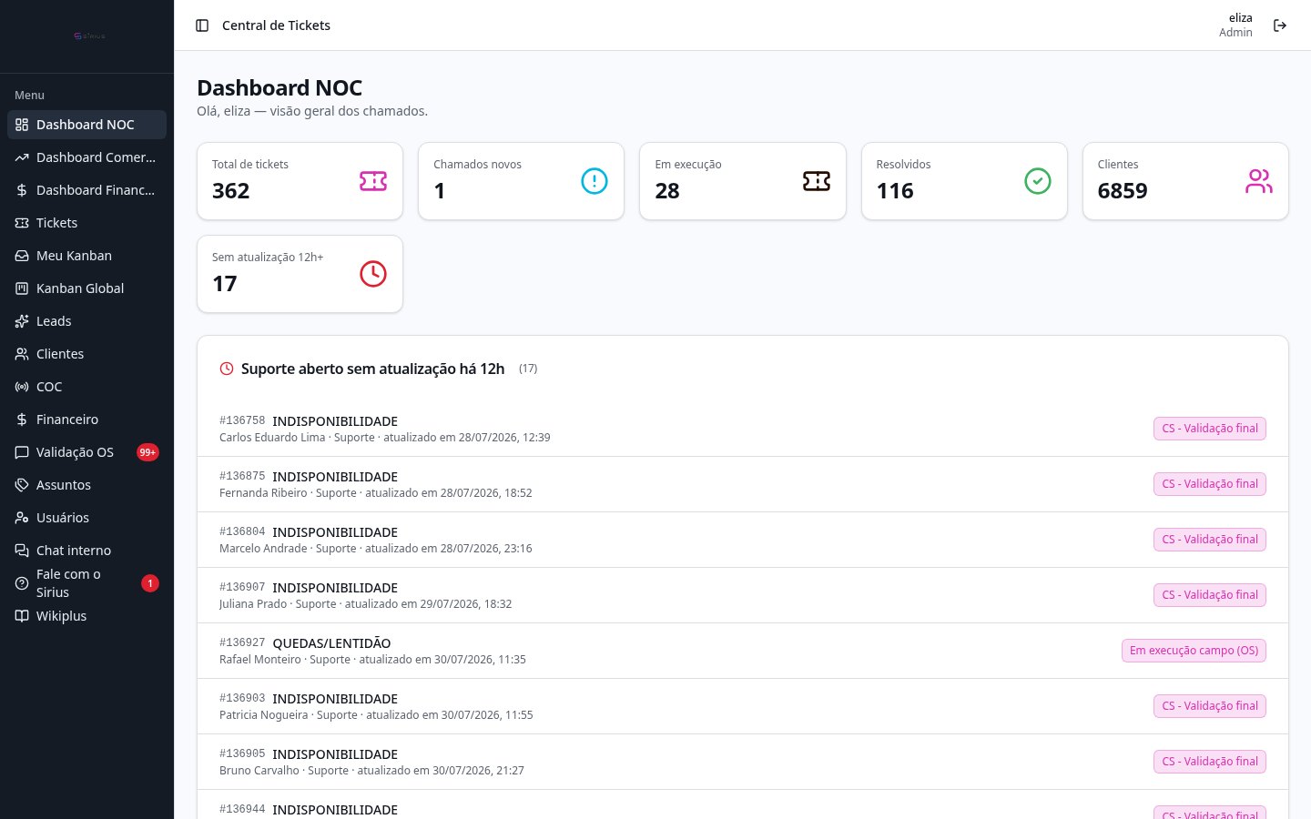This screenshot has height=819, width=1311.
Task: Click the Total de tickets value 362
Action: tap(231, 191)
